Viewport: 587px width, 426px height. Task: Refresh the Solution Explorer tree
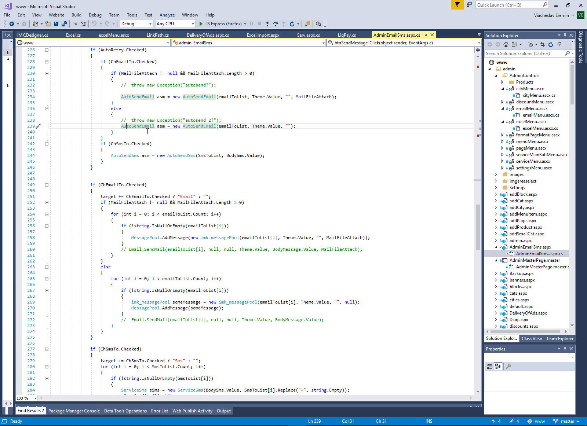point(551,44)
